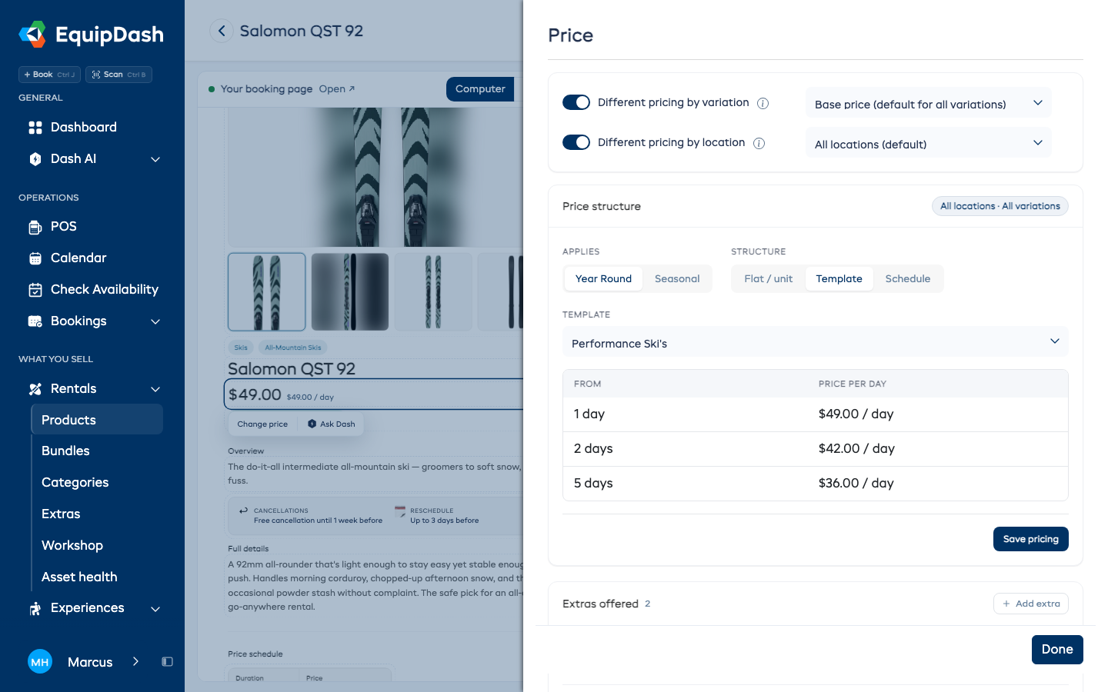Screen dimensions: 1108x692
Task: Select the Seasonal option
Action: coord(677,278)
